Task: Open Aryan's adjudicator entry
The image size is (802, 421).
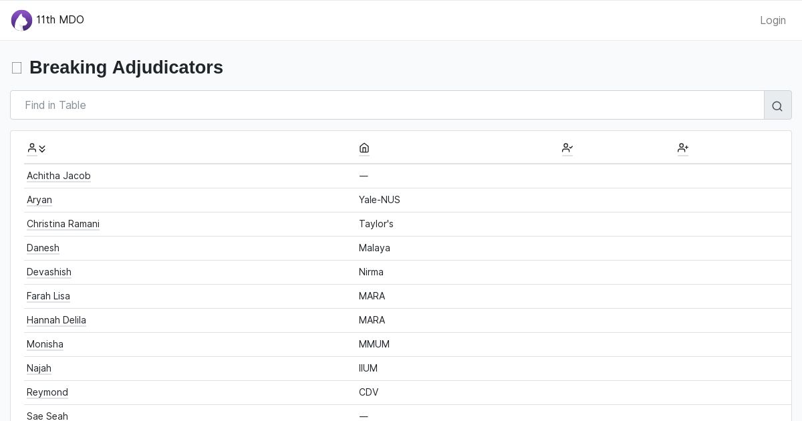Action: pyautogui.click(x=39, y=200)
